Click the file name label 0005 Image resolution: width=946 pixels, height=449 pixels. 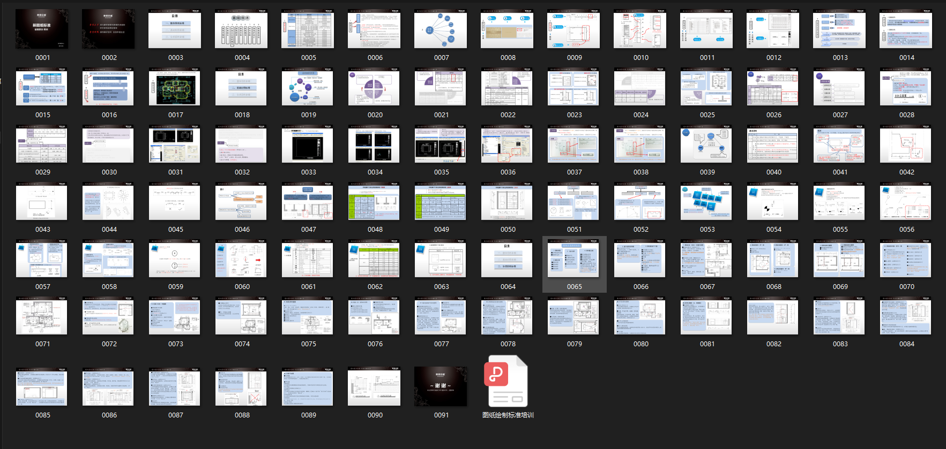[309, 58]
